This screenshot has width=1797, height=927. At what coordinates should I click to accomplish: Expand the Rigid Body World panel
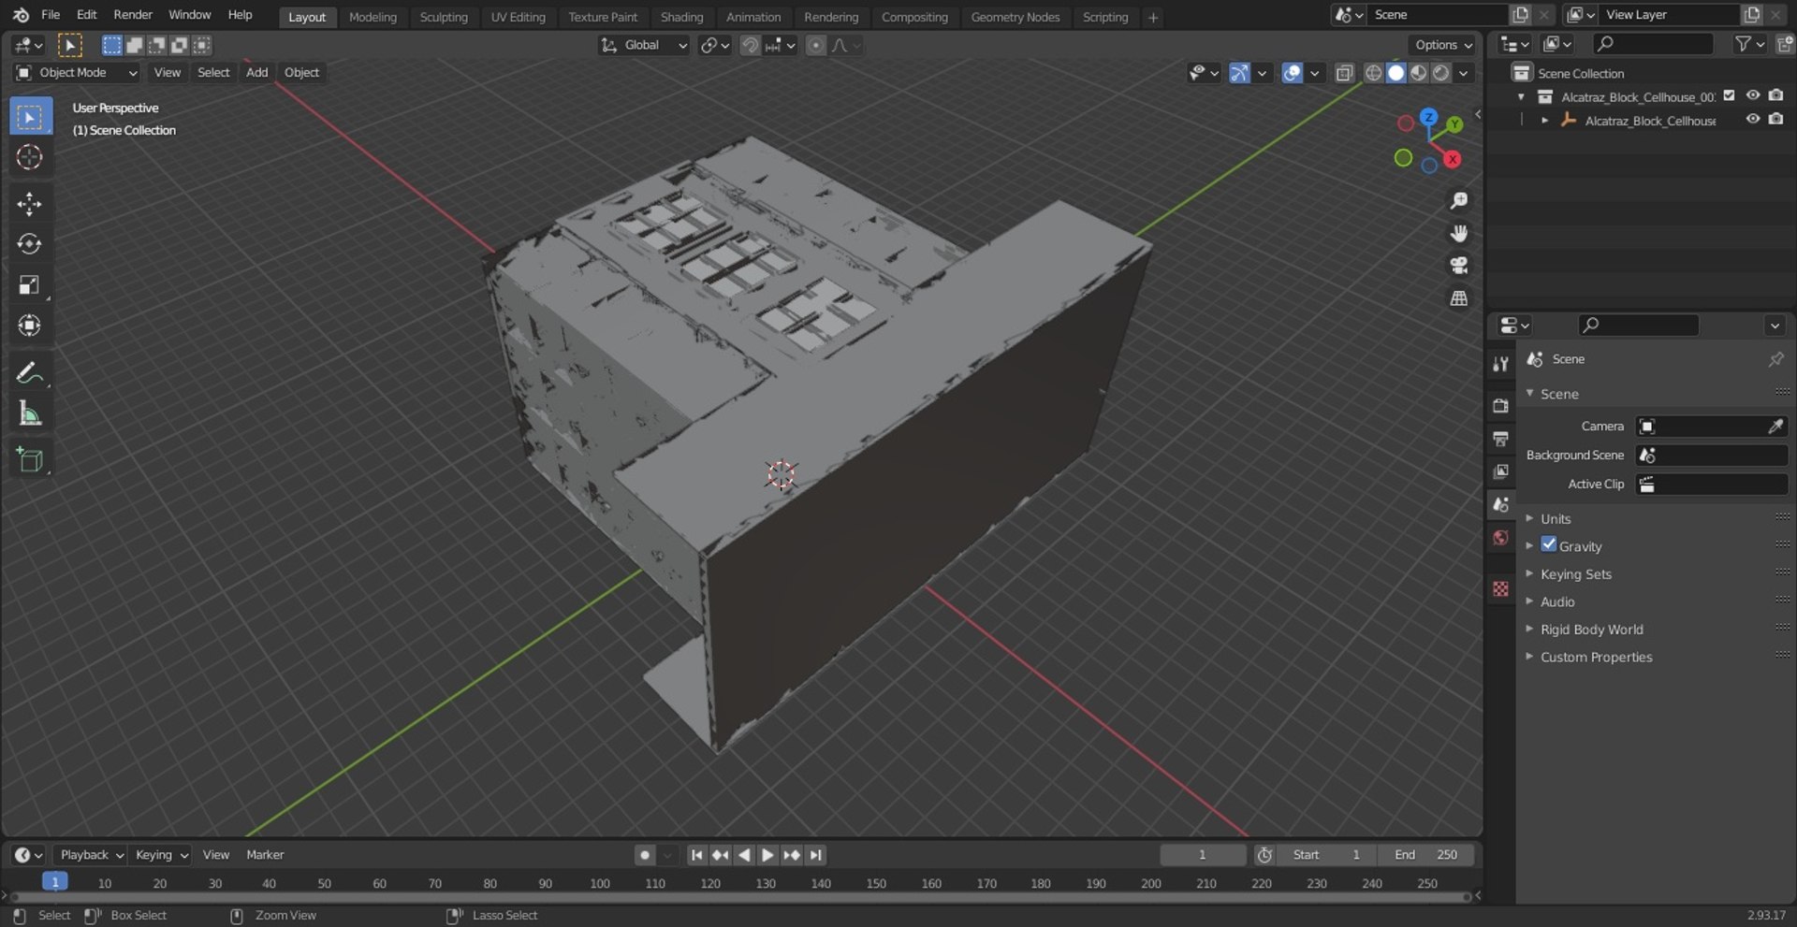[x=1591, y=630]
